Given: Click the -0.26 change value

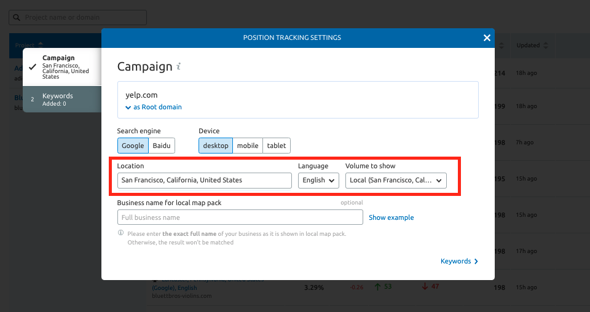Looking at the screenshot, I should pos(356,287).
